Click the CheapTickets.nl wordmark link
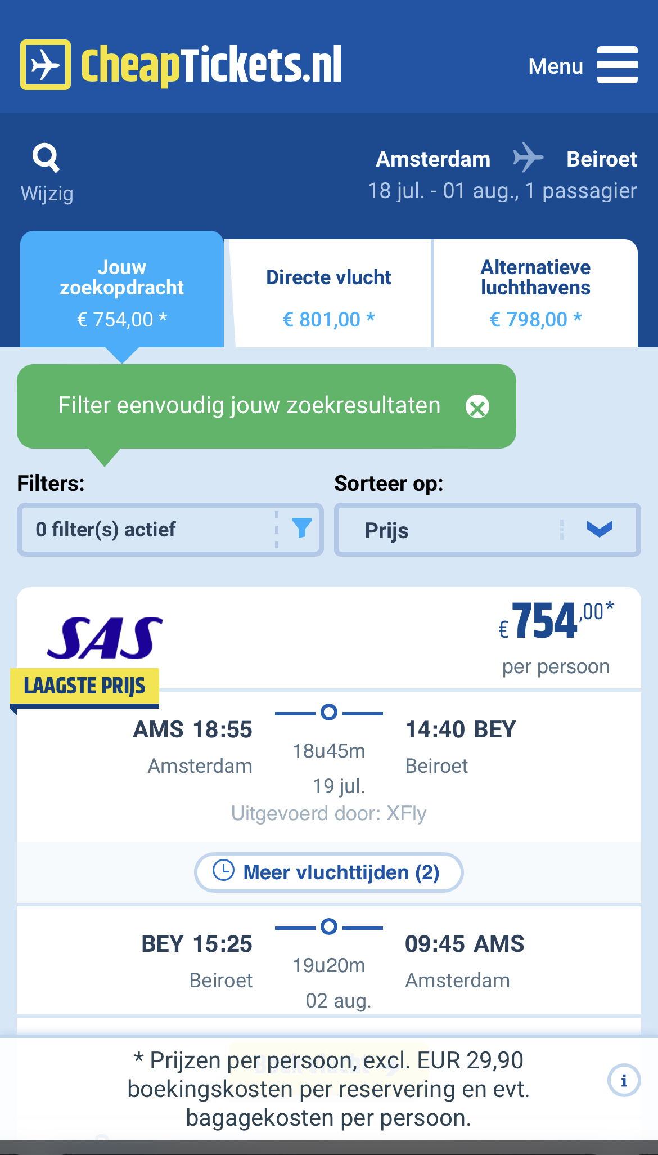 coord(211,66)
